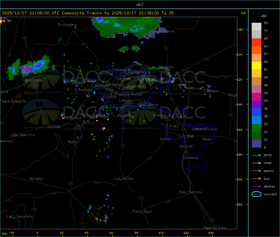The width and height of the screenshot is (280, 237).
Task: Click the 'Salinas' map label
Action: (x=54, y=126)
